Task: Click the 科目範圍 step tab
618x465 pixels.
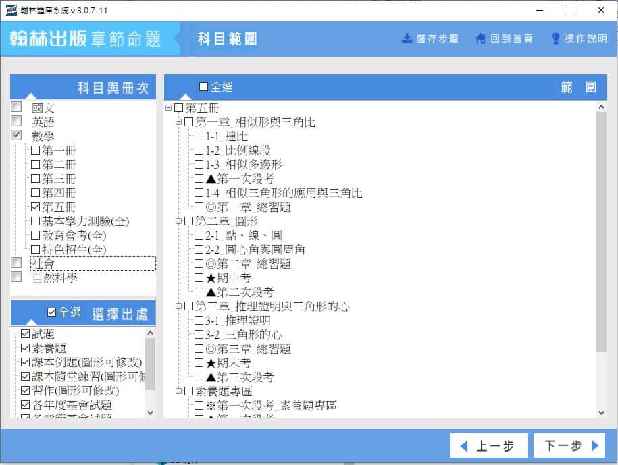Action: (x=228, y=39)
